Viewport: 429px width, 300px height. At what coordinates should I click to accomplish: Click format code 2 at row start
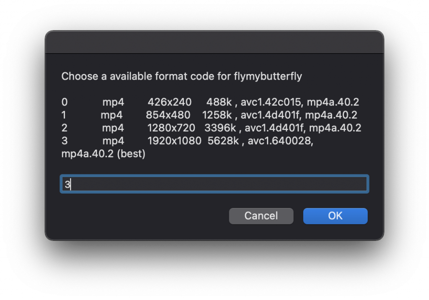[64, 128]
